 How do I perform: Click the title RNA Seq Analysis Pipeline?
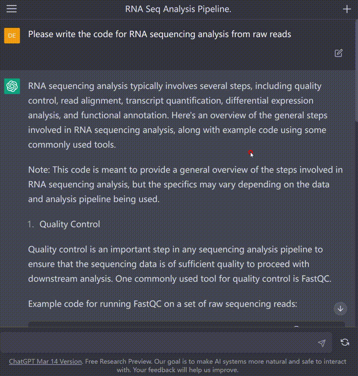pos(178,9)
